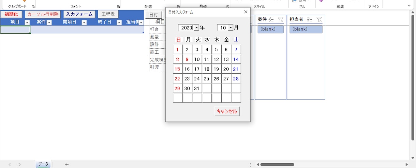
Task: Click the horizontal scrollbar right arrow
Action: point(406,165)
